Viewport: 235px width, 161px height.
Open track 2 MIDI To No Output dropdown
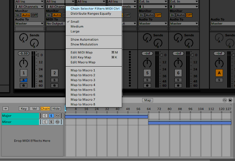[x=55, y=23]
